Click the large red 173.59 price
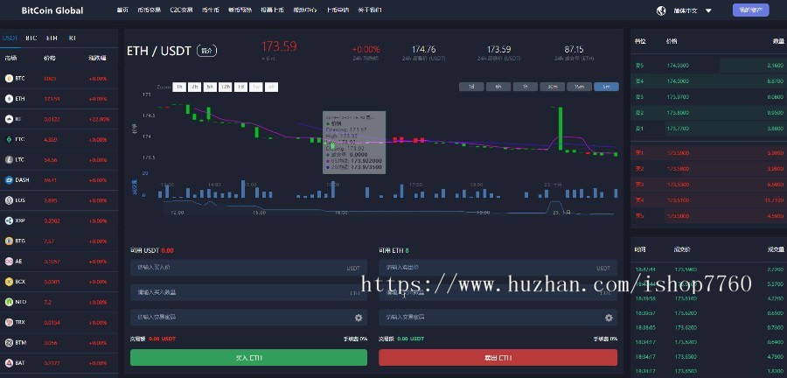This screenshot has height=378, width=787. pos(279,46)
